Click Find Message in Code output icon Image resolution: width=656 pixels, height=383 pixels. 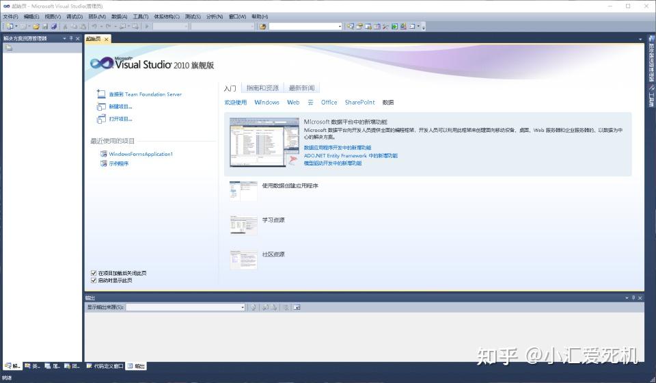tap(253, 307)
